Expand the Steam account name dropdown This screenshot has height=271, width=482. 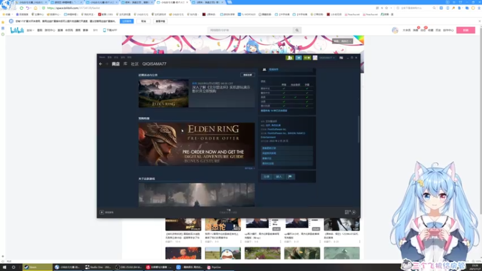pos(327,58)
